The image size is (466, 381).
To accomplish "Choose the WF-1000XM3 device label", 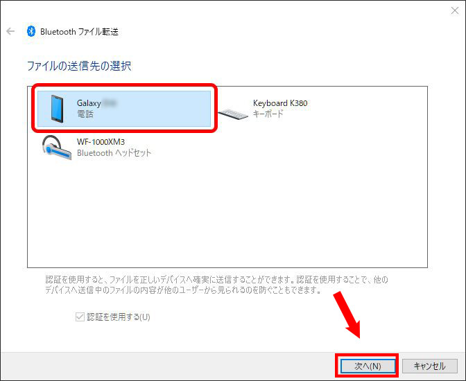I will [101, 142].
